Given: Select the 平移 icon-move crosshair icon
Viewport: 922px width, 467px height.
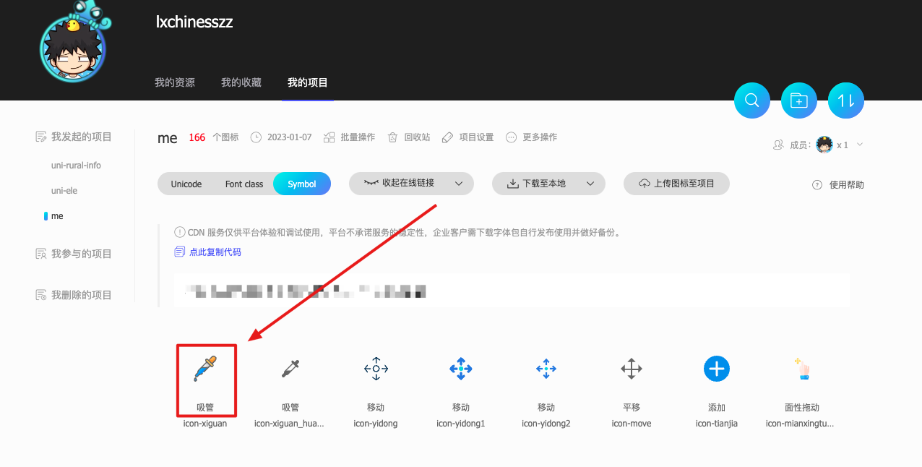Looking at the screenshot, I should point(632,369).
